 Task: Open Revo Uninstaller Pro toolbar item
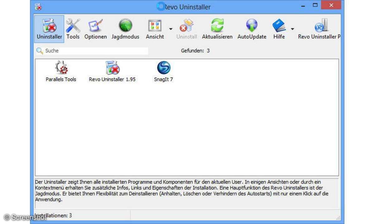(x=319, y=29)
